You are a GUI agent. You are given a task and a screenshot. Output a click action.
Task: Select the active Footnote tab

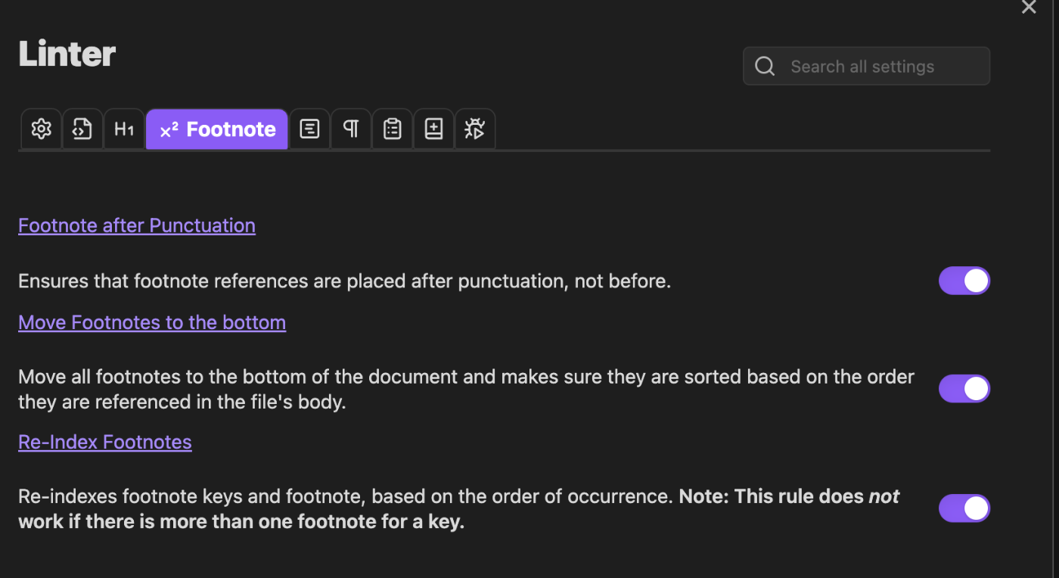[217, 129]
